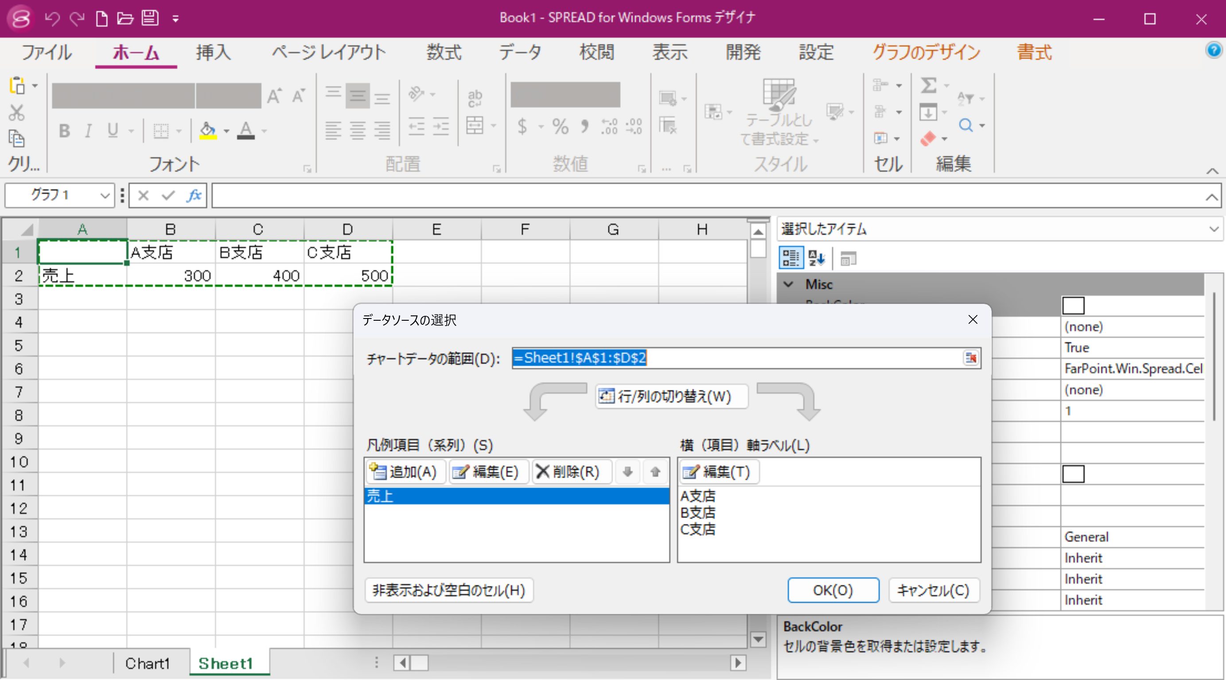Viewport: 1226px width, 680px height.
Task: Move series down with down arrow icon
Action: pos(628,472)
